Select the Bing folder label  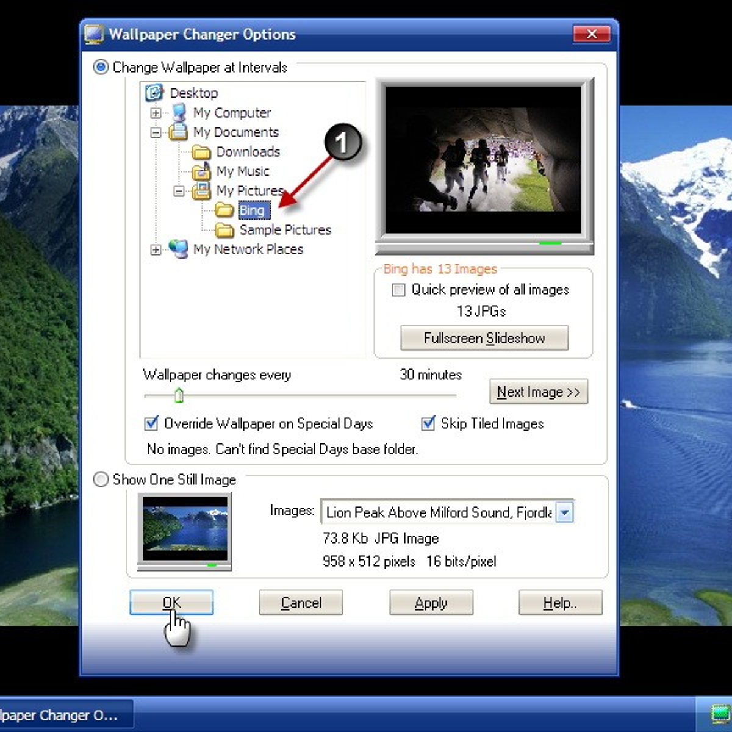tap(253, 210)
